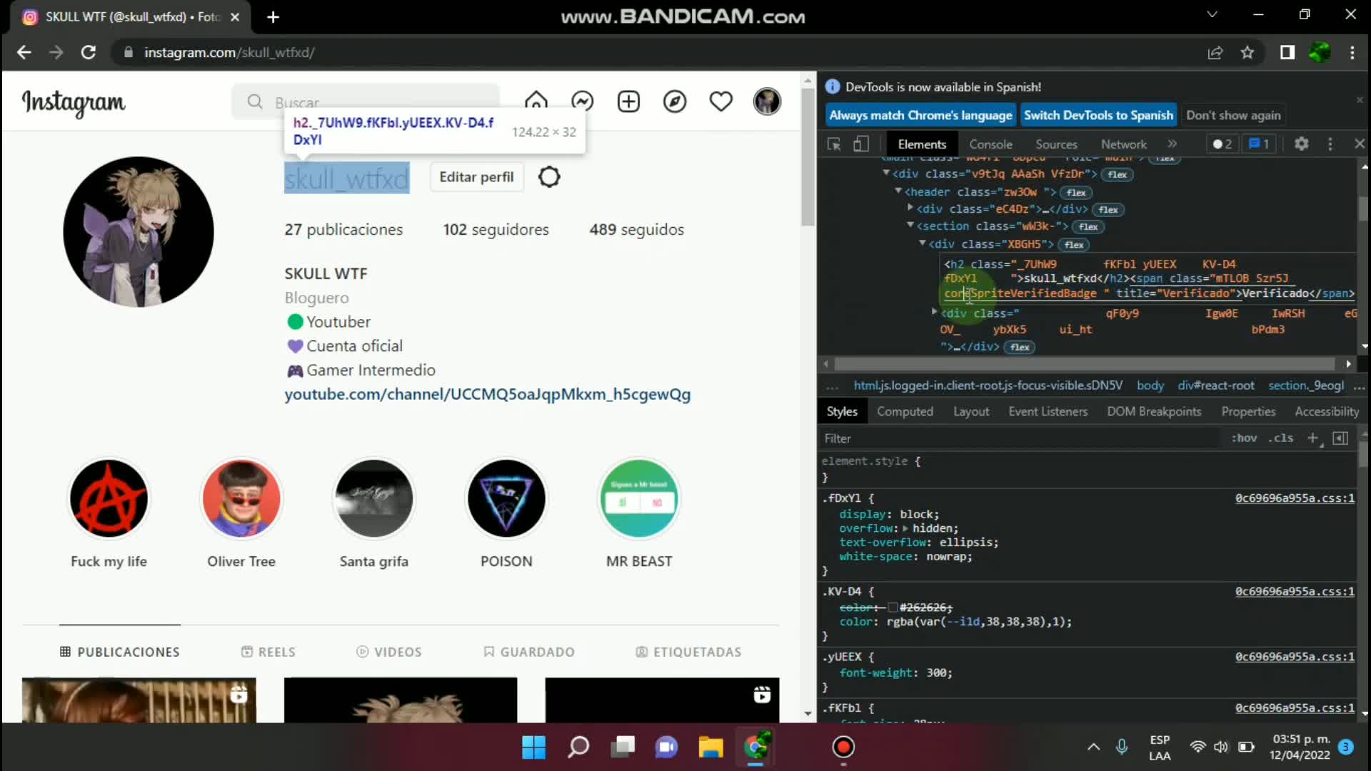Switch to the Sources tab

pos(1056,144)
